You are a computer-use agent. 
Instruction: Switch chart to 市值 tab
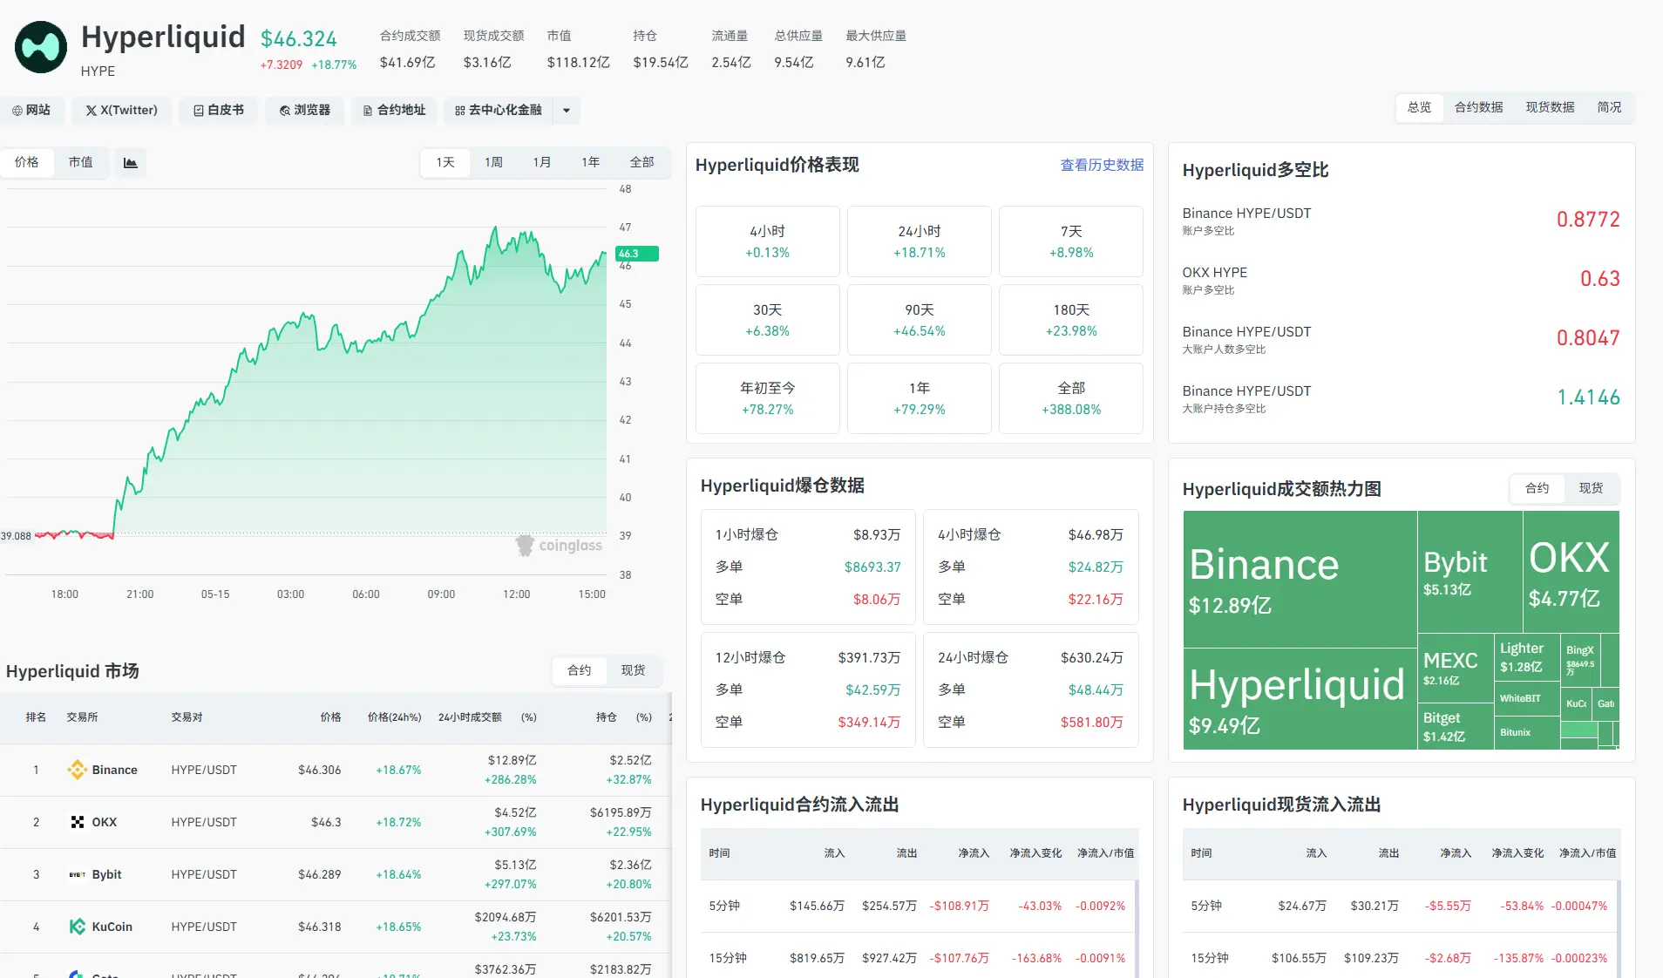[81, 163]
